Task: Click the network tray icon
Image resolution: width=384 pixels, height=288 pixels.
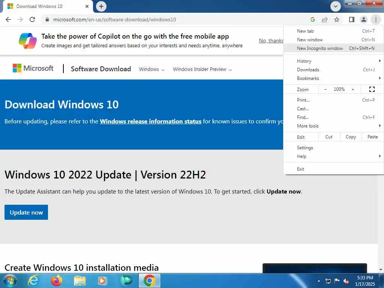Action: tap(328, 281)
